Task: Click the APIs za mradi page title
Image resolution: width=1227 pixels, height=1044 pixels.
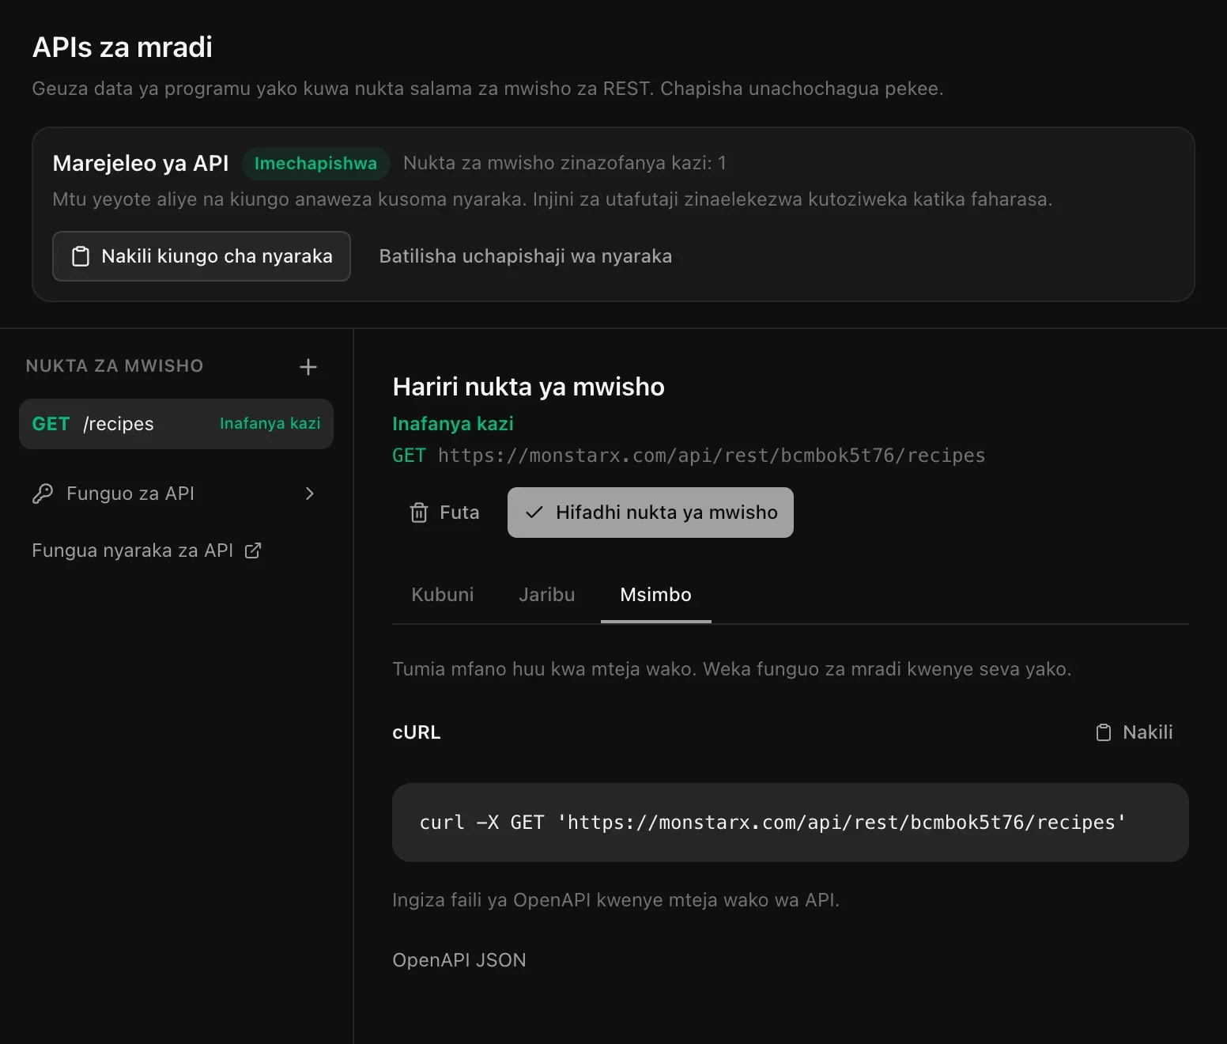Action: 123,47
